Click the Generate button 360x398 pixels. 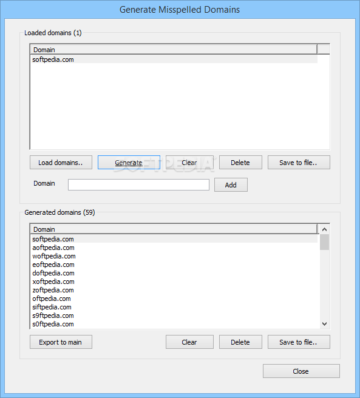coord(129,163)
